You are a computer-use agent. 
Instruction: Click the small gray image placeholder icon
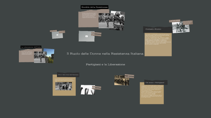[x=57, y=35]
